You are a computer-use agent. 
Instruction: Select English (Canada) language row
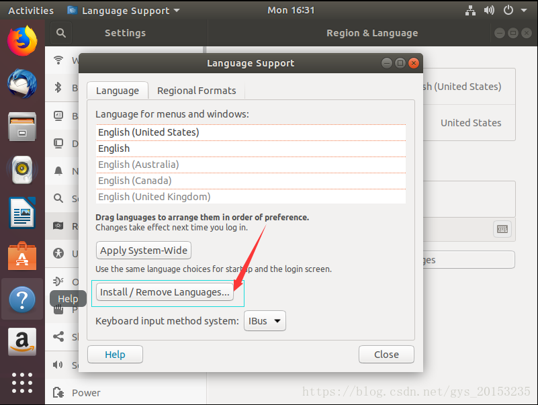pos(251,181)
